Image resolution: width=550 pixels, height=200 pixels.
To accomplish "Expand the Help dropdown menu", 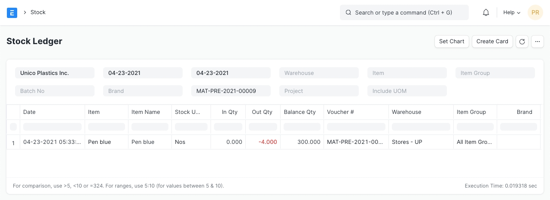I will (x=511, y=12).
